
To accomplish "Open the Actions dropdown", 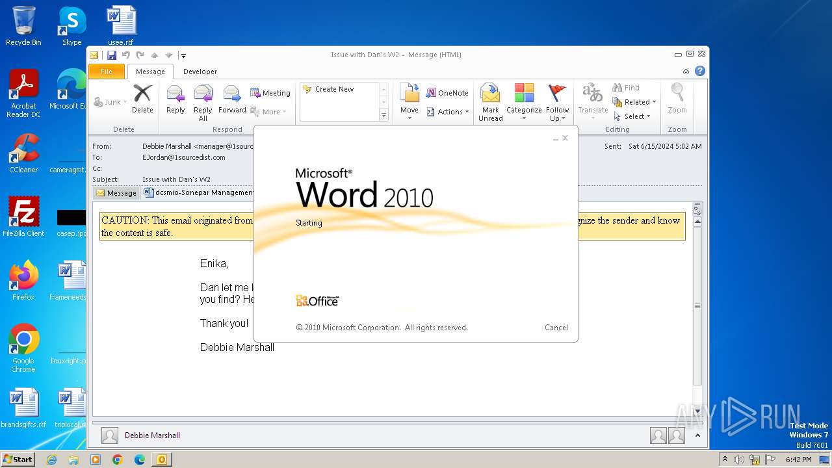I will [448, 112].
